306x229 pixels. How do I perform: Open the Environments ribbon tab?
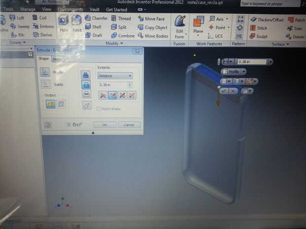pyautogui.click(x=70, y=9)
